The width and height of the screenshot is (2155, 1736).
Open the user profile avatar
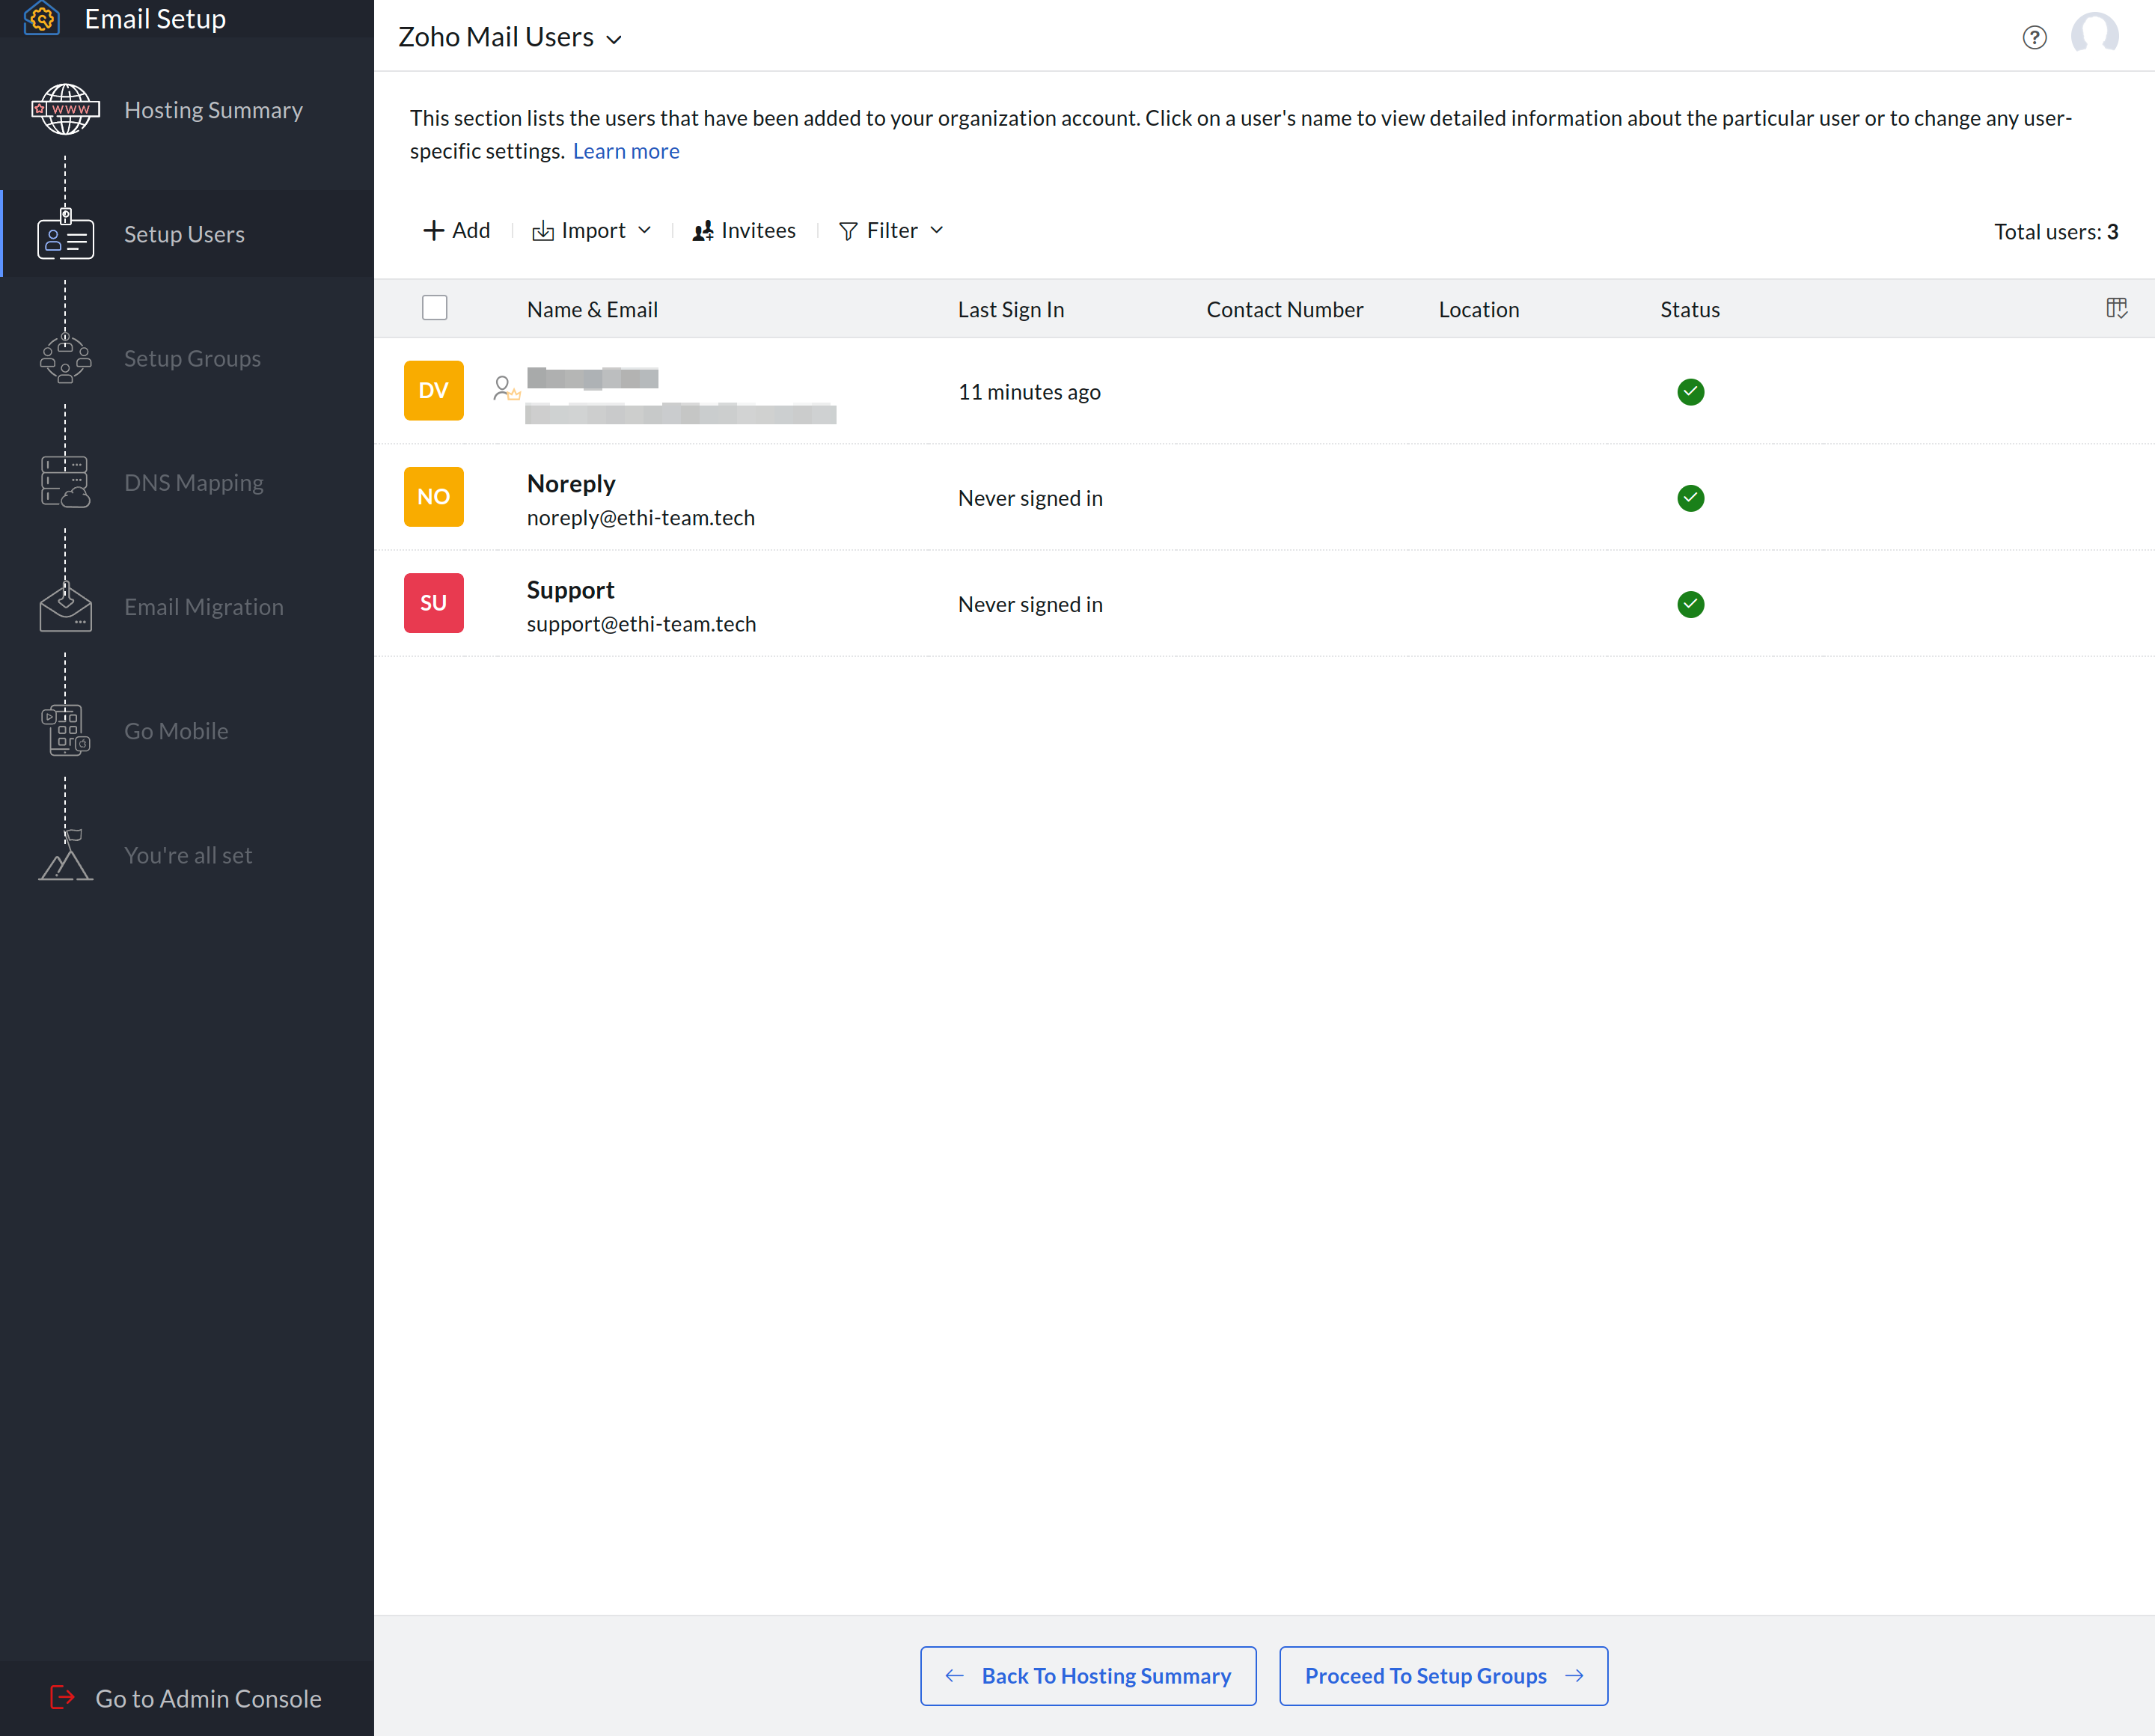click(x=2094, y=34)
